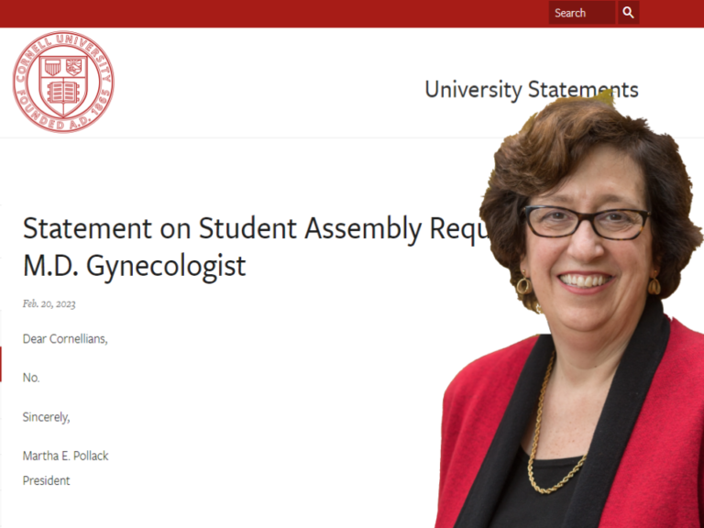The height and width of the screenshot is (528, 704).
Task: Click the shield emblem inside the seal
Action: click(x=63, y=84)
